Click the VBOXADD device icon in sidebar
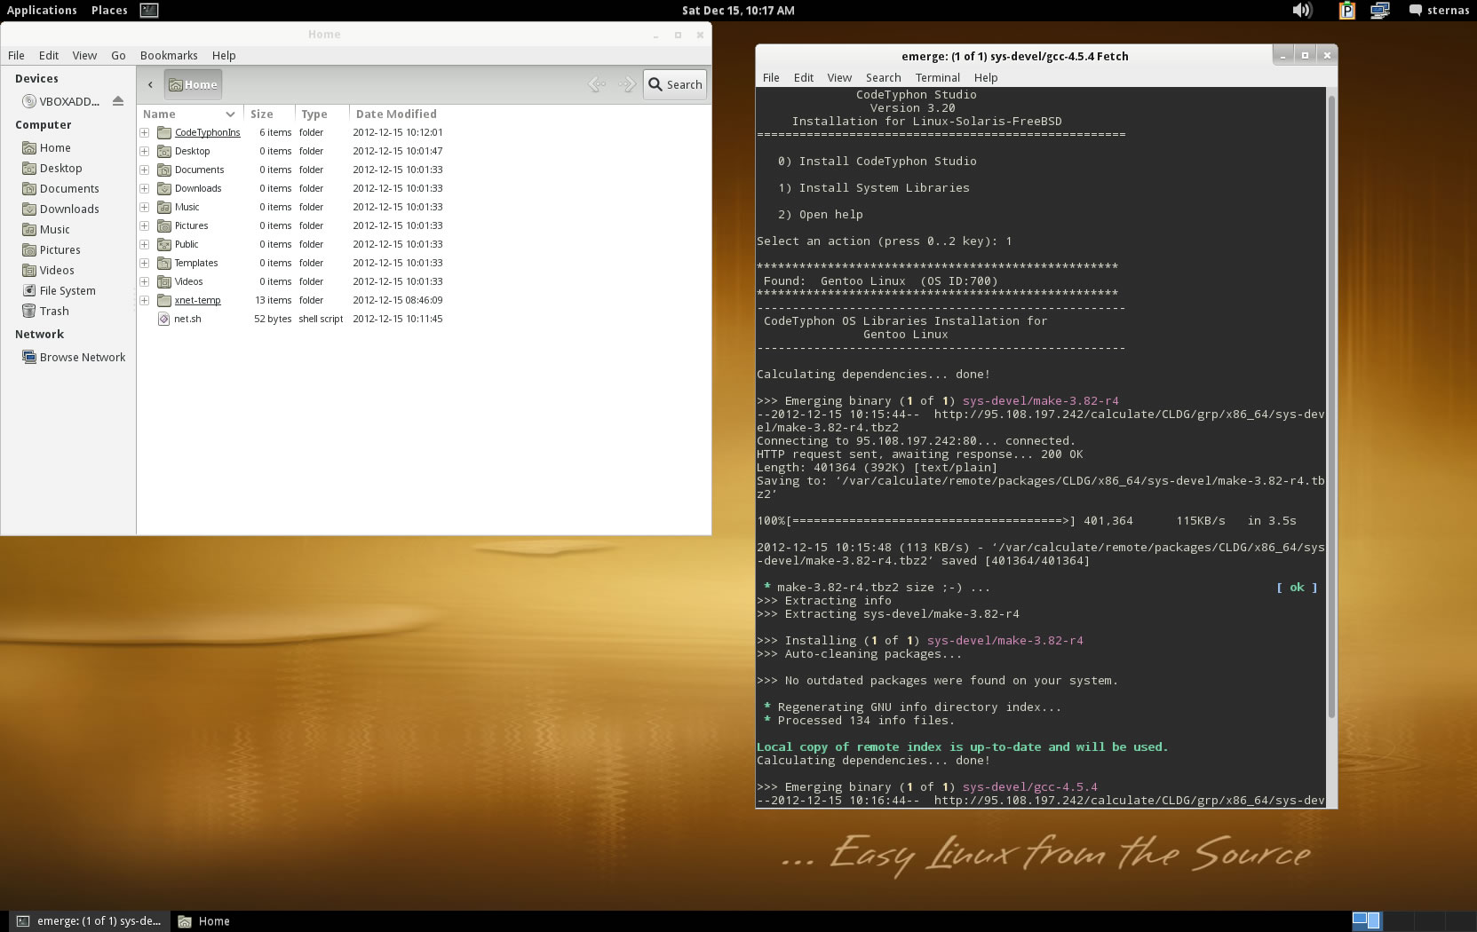Viewport: 1477px width, 932px height. tap(29, 101)
